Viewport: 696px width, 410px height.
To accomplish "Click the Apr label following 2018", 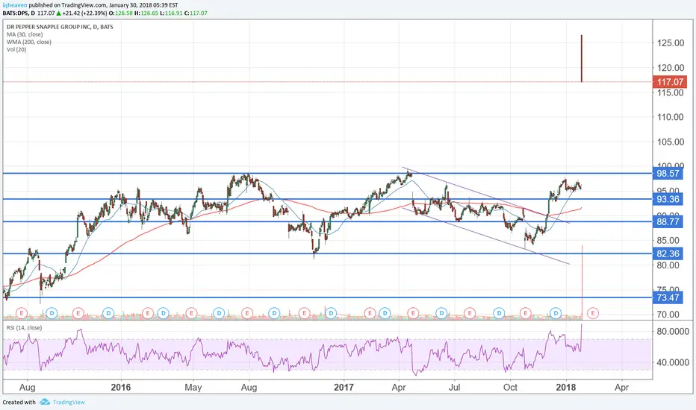I will pyautogui.click(x=622, y=388).
